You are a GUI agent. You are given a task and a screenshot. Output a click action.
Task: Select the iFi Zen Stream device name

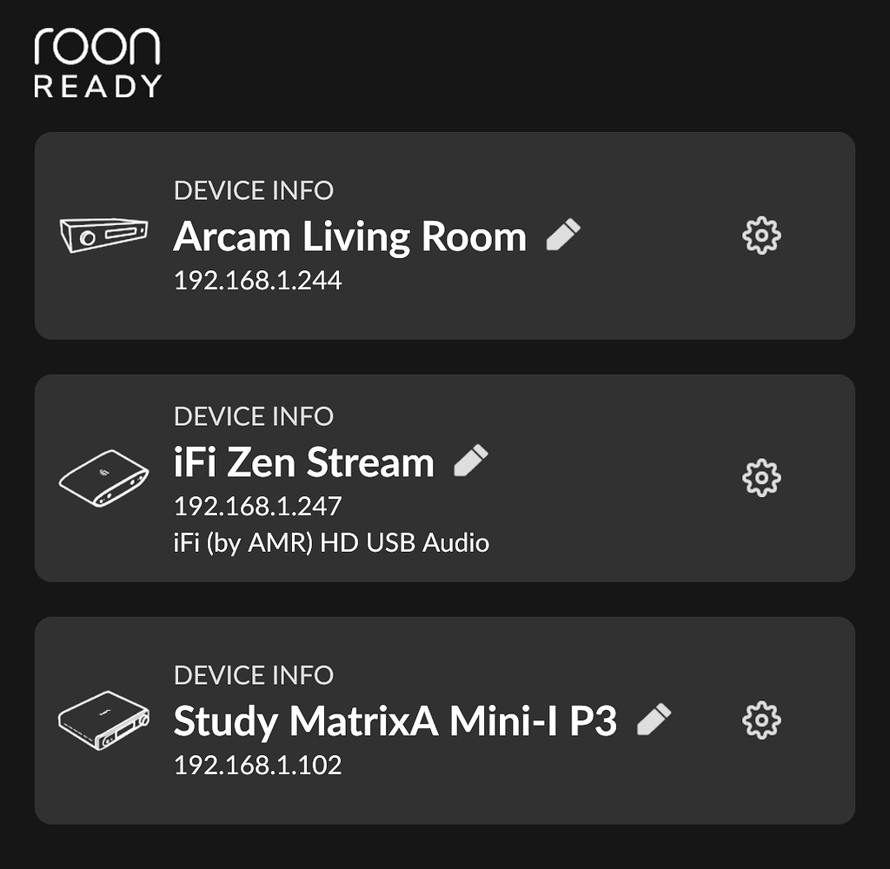coord(304,461)
